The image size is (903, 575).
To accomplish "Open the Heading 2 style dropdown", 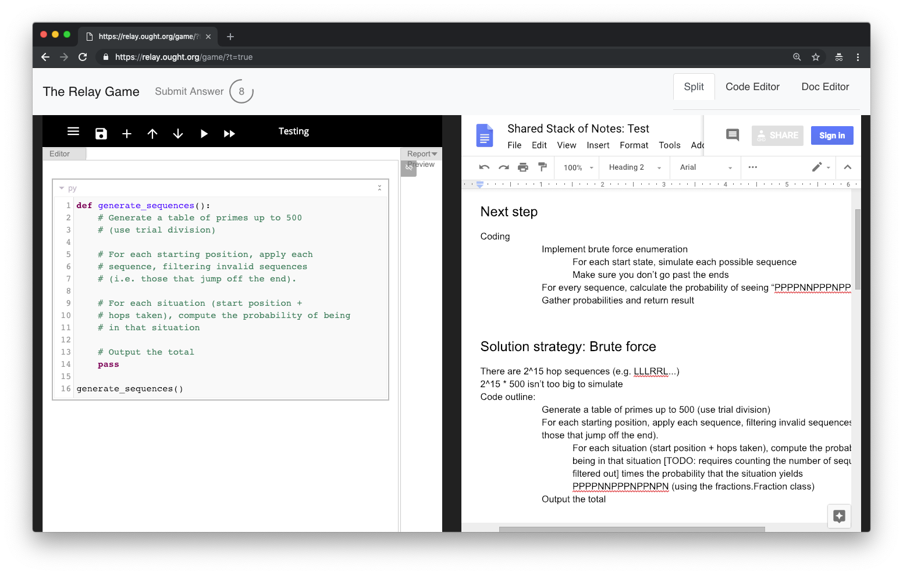I will (x=634, y=167).
